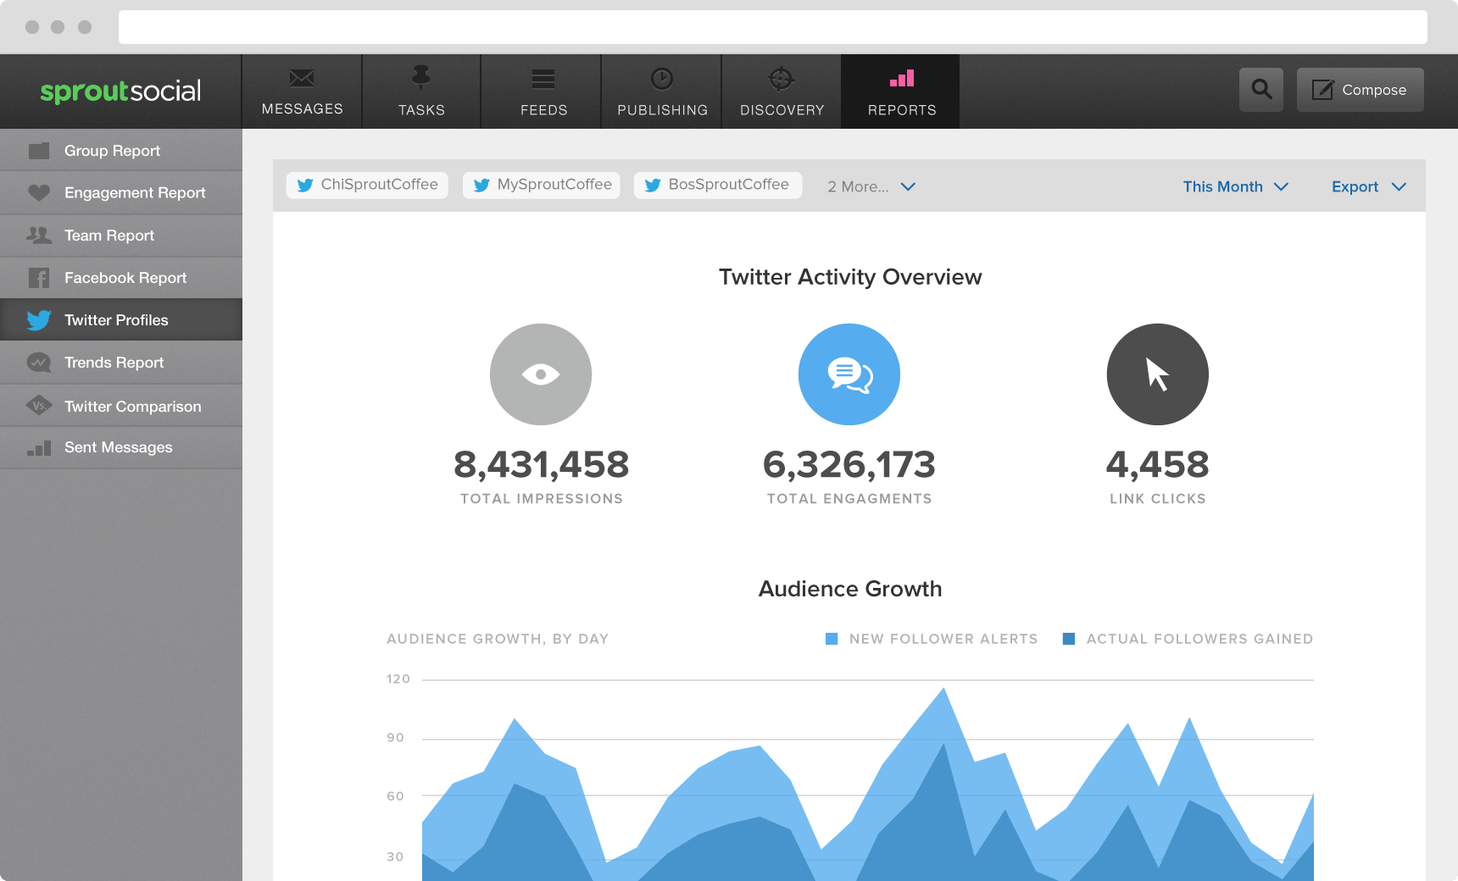The image size is (1458, 881).
Task: Open the Feeds list icon
Action: (543, 79)
